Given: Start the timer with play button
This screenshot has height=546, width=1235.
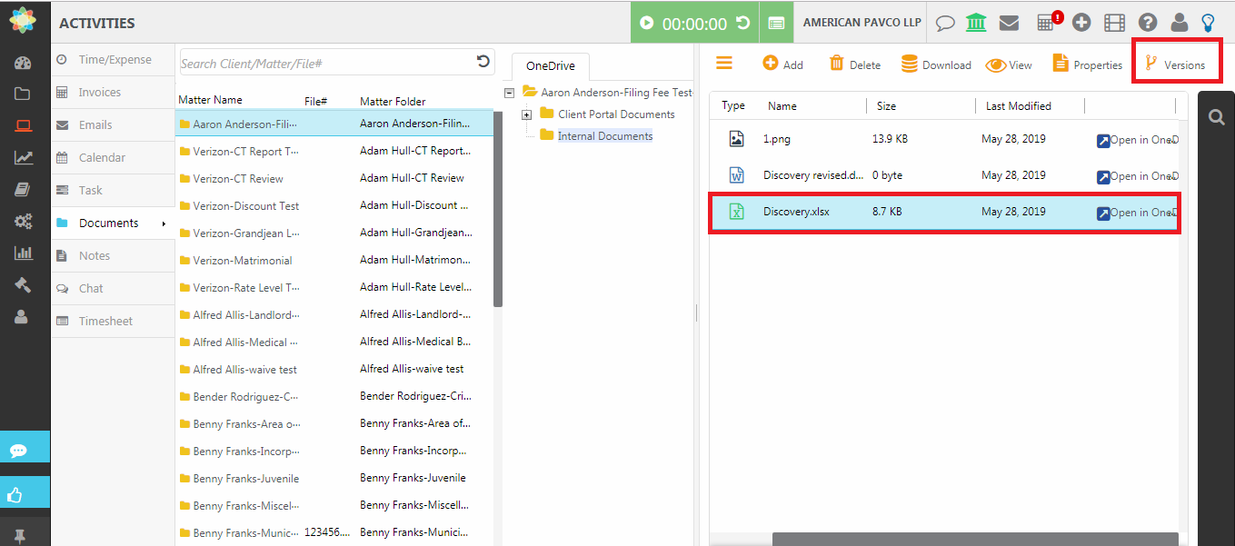Looking at the screenshot, I should tap(646, 24).
